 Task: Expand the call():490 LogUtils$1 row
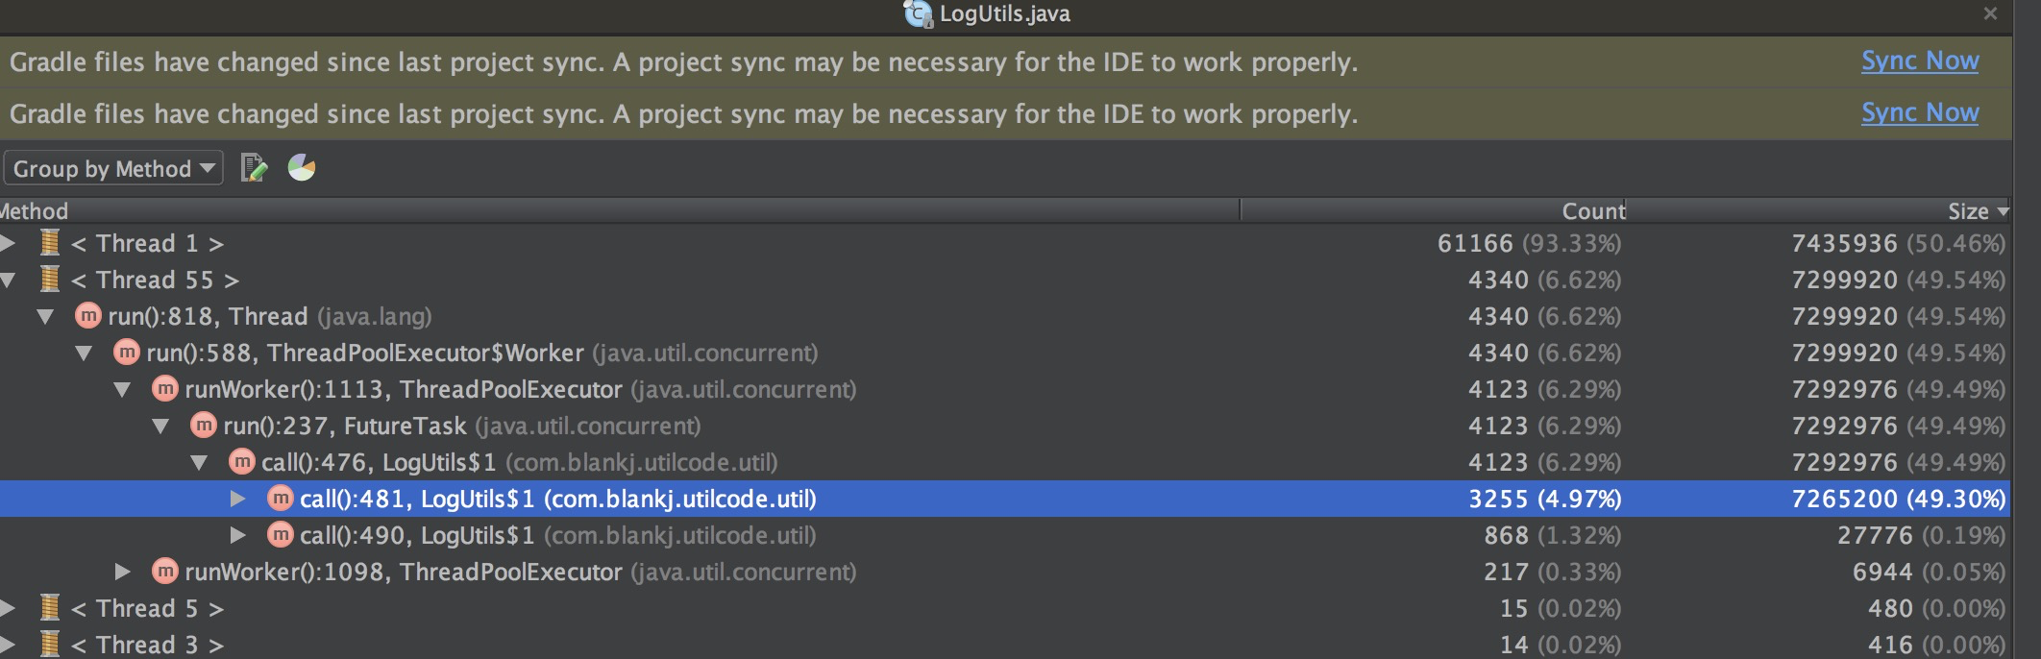point(237,535)
